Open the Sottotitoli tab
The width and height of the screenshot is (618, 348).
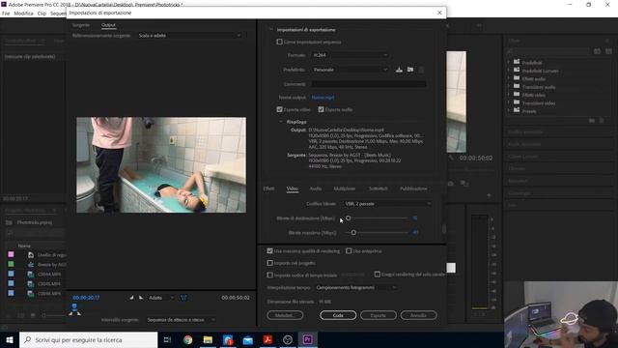click(x=378, y=188)
